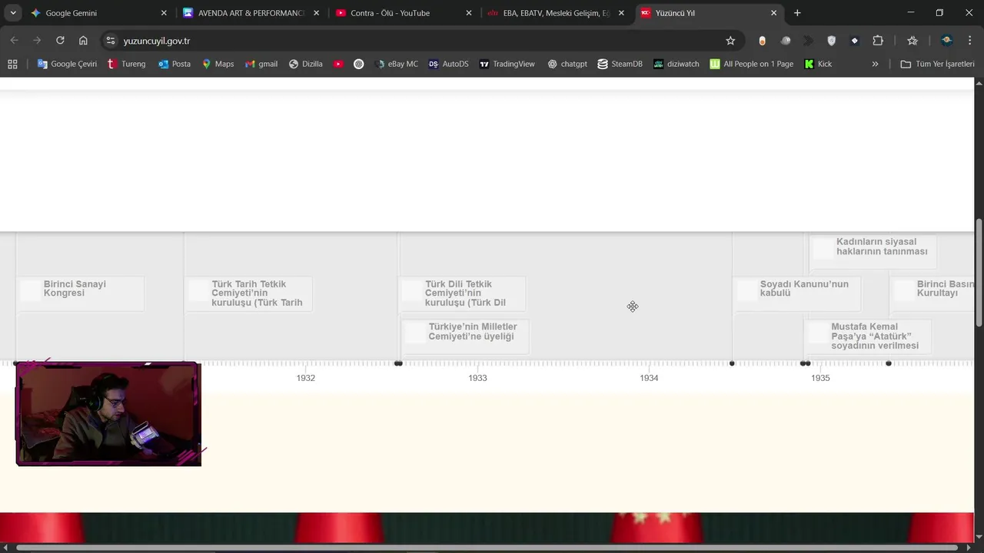Viewport: 984px width, 553px height.
Task: Open the Google Çeviri bookmark
Action: pyautogui.click(x=67, y=64)
